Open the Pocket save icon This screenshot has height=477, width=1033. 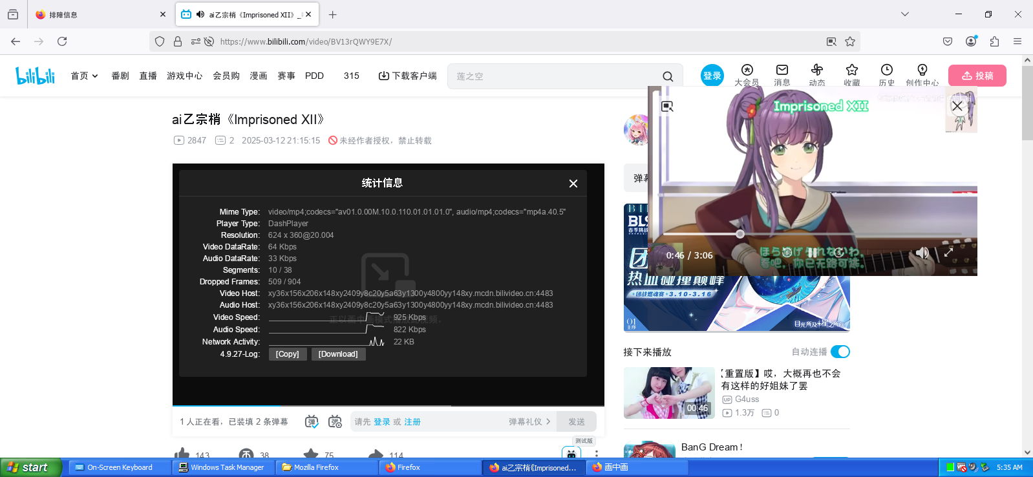[948, 41]
